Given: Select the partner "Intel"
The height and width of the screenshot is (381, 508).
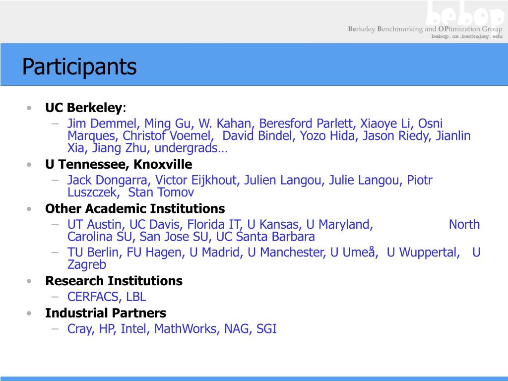Looking at the screenshot, I should coord(133,329).
